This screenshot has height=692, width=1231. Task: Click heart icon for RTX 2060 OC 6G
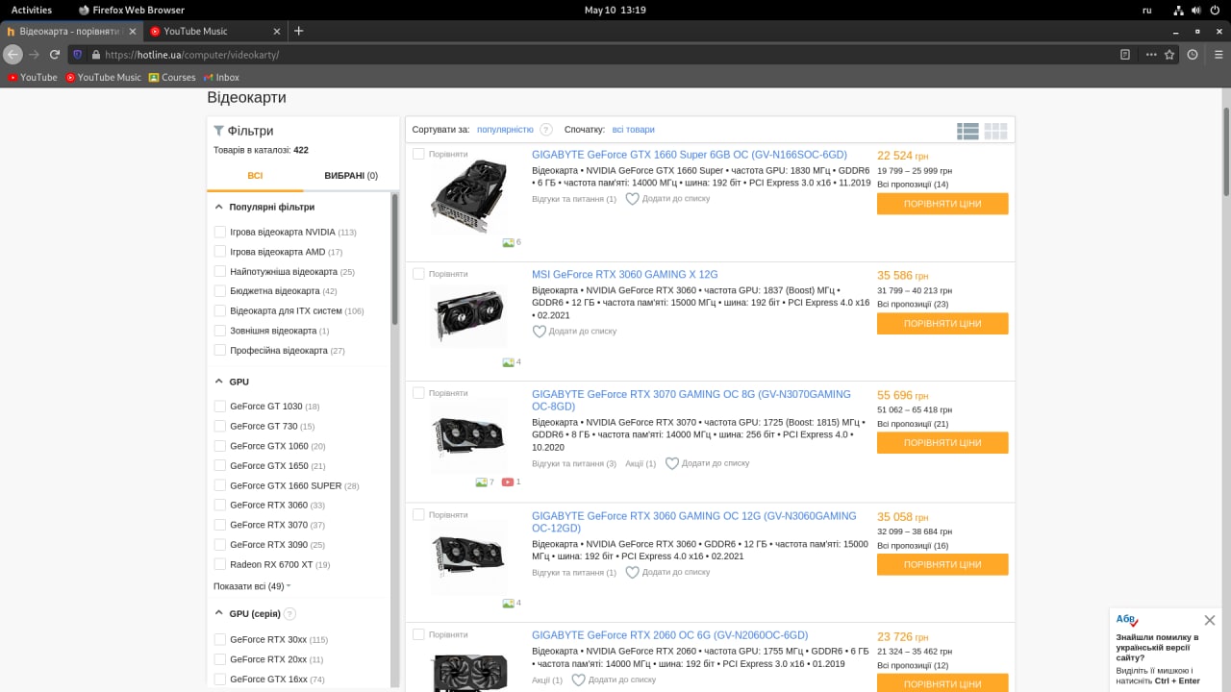(x=578, y=680)
